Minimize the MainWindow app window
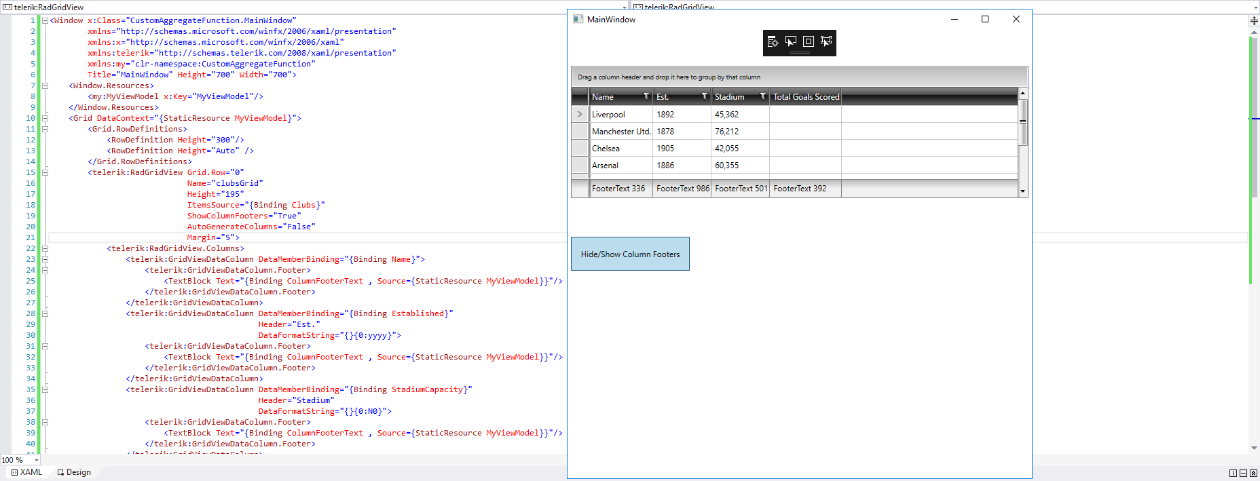Image resolution: width=1260 pixels, height=481 pixels. coord(955,19)
